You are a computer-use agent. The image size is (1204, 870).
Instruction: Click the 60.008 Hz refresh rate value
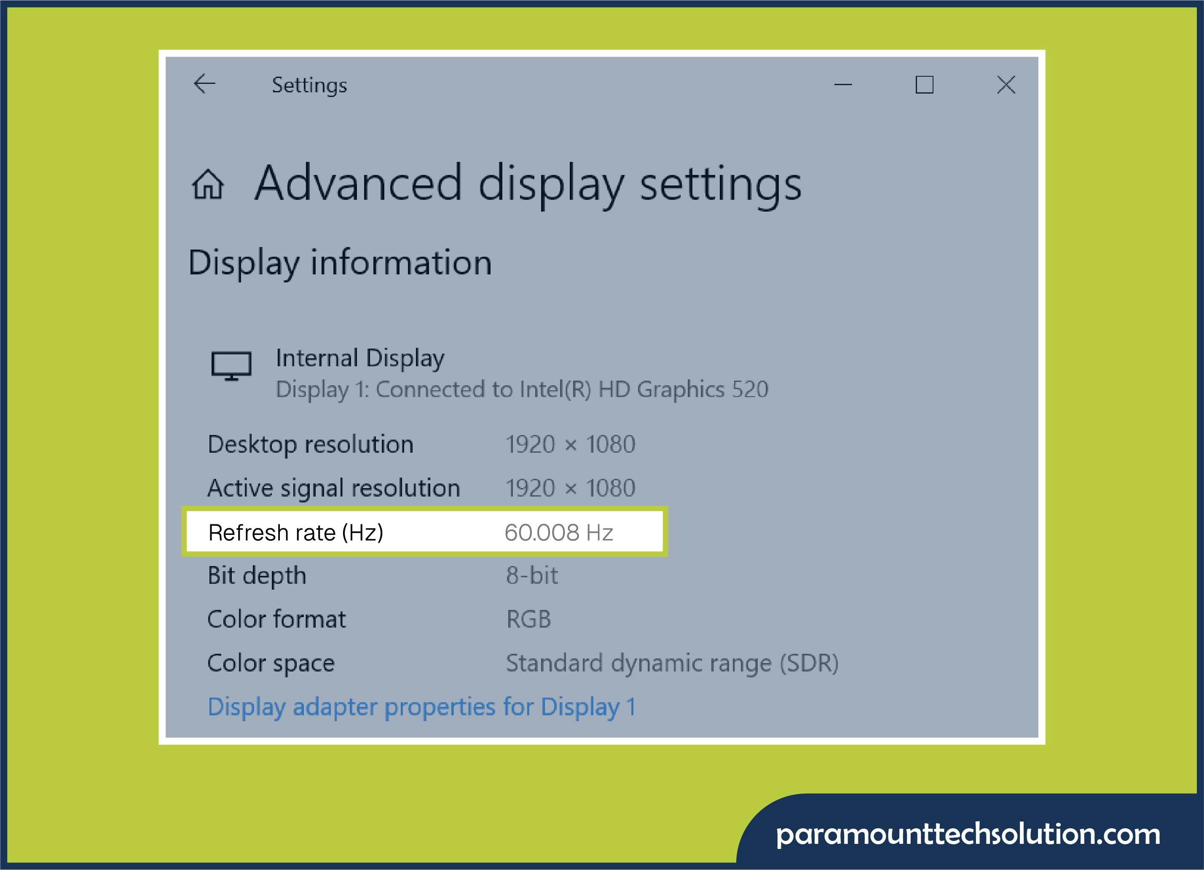click(558, 532)
